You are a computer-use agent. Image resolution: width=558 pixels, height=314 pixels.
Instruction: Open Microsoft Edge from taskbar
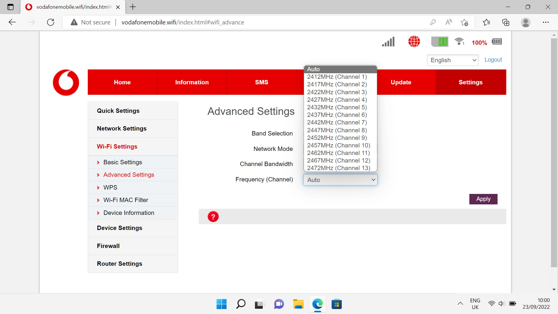[x=318, y=304]
